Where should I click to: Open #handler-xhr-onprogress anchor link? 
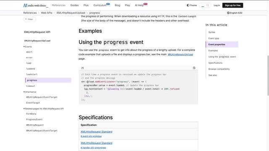[93, 148]
